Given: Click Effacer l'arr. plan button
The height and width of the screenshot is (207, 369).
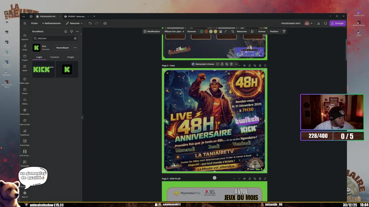Looking at the screenshot, I should [x=174, y=31].
